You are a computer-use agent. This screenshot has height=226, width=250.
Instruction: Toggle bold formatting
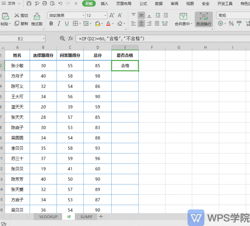tap(51, 23)
